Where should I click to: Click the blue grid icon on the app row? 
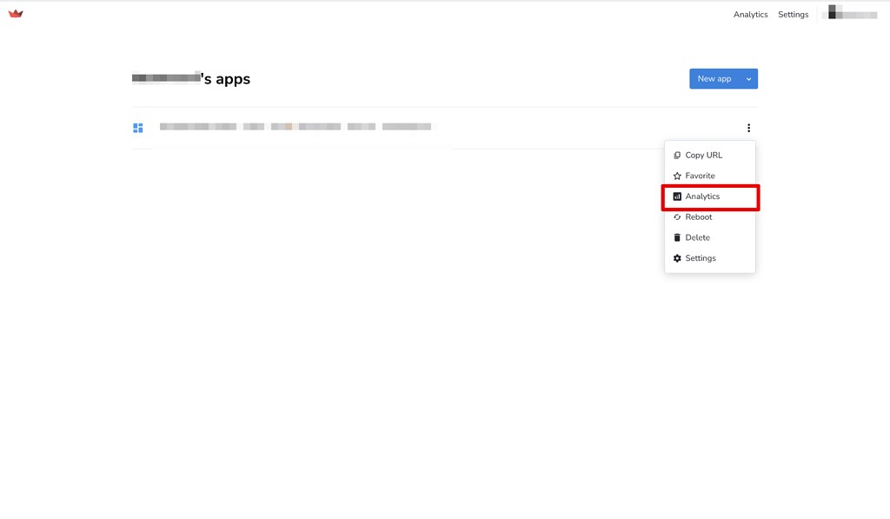coord(137,127)
